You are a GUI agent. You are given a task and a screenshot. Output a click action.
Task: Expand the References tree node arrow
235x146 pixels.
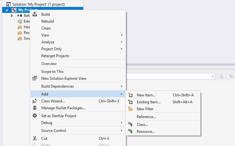tap(12, 16)
